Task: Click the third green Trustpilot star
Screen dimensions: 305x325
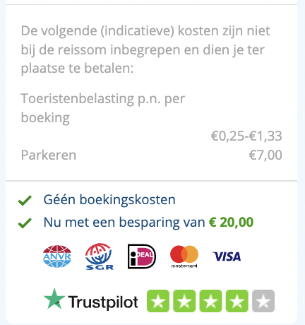Action: 210,301
